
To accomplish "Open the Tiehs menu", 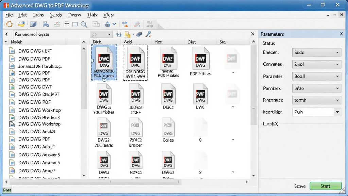I will point(38,15).
